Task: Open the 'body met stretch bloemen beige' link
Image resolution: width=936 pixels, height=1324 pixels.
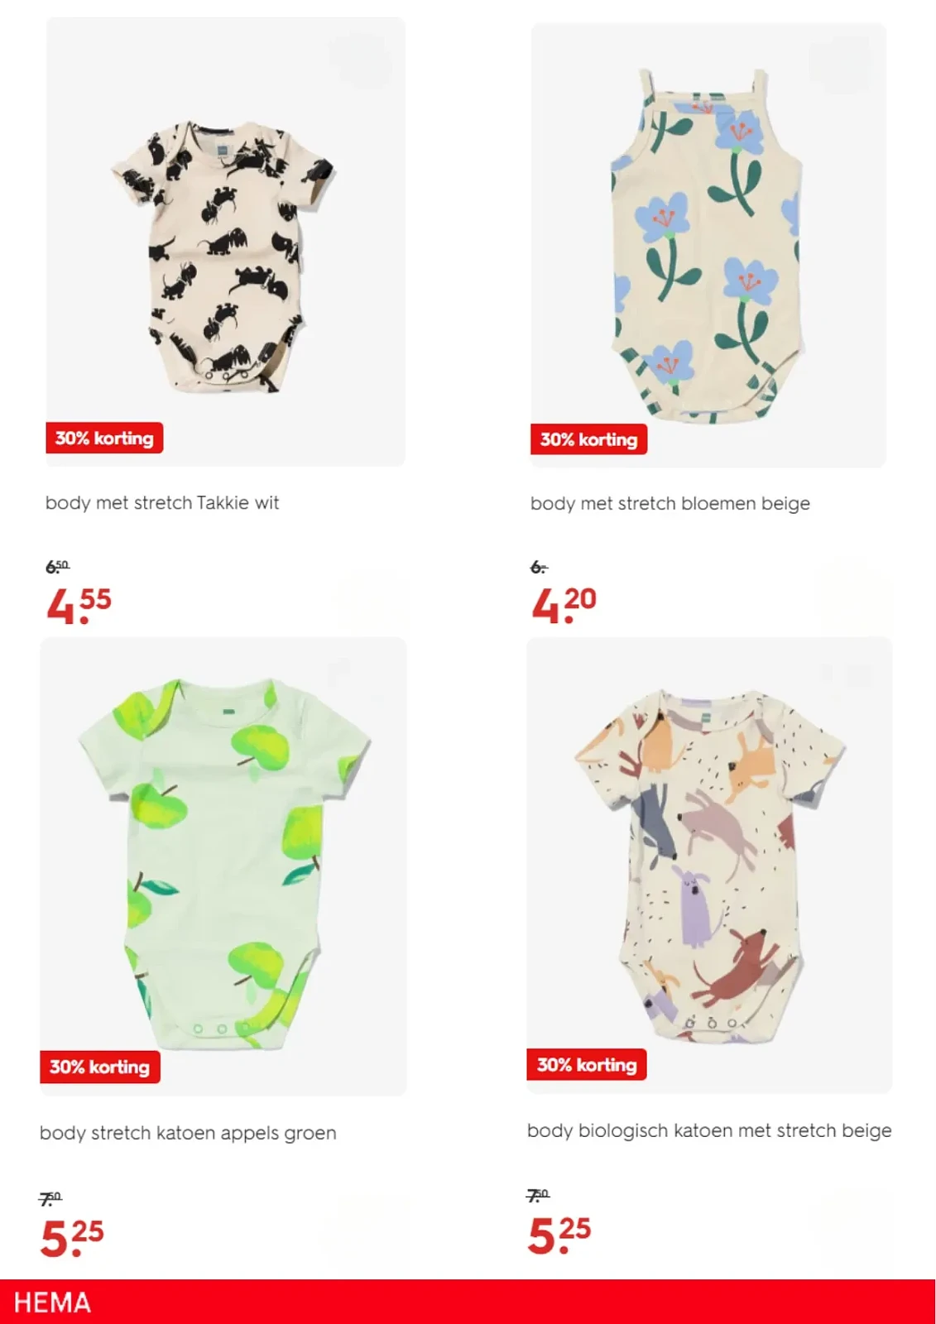Action: point(670,504)
